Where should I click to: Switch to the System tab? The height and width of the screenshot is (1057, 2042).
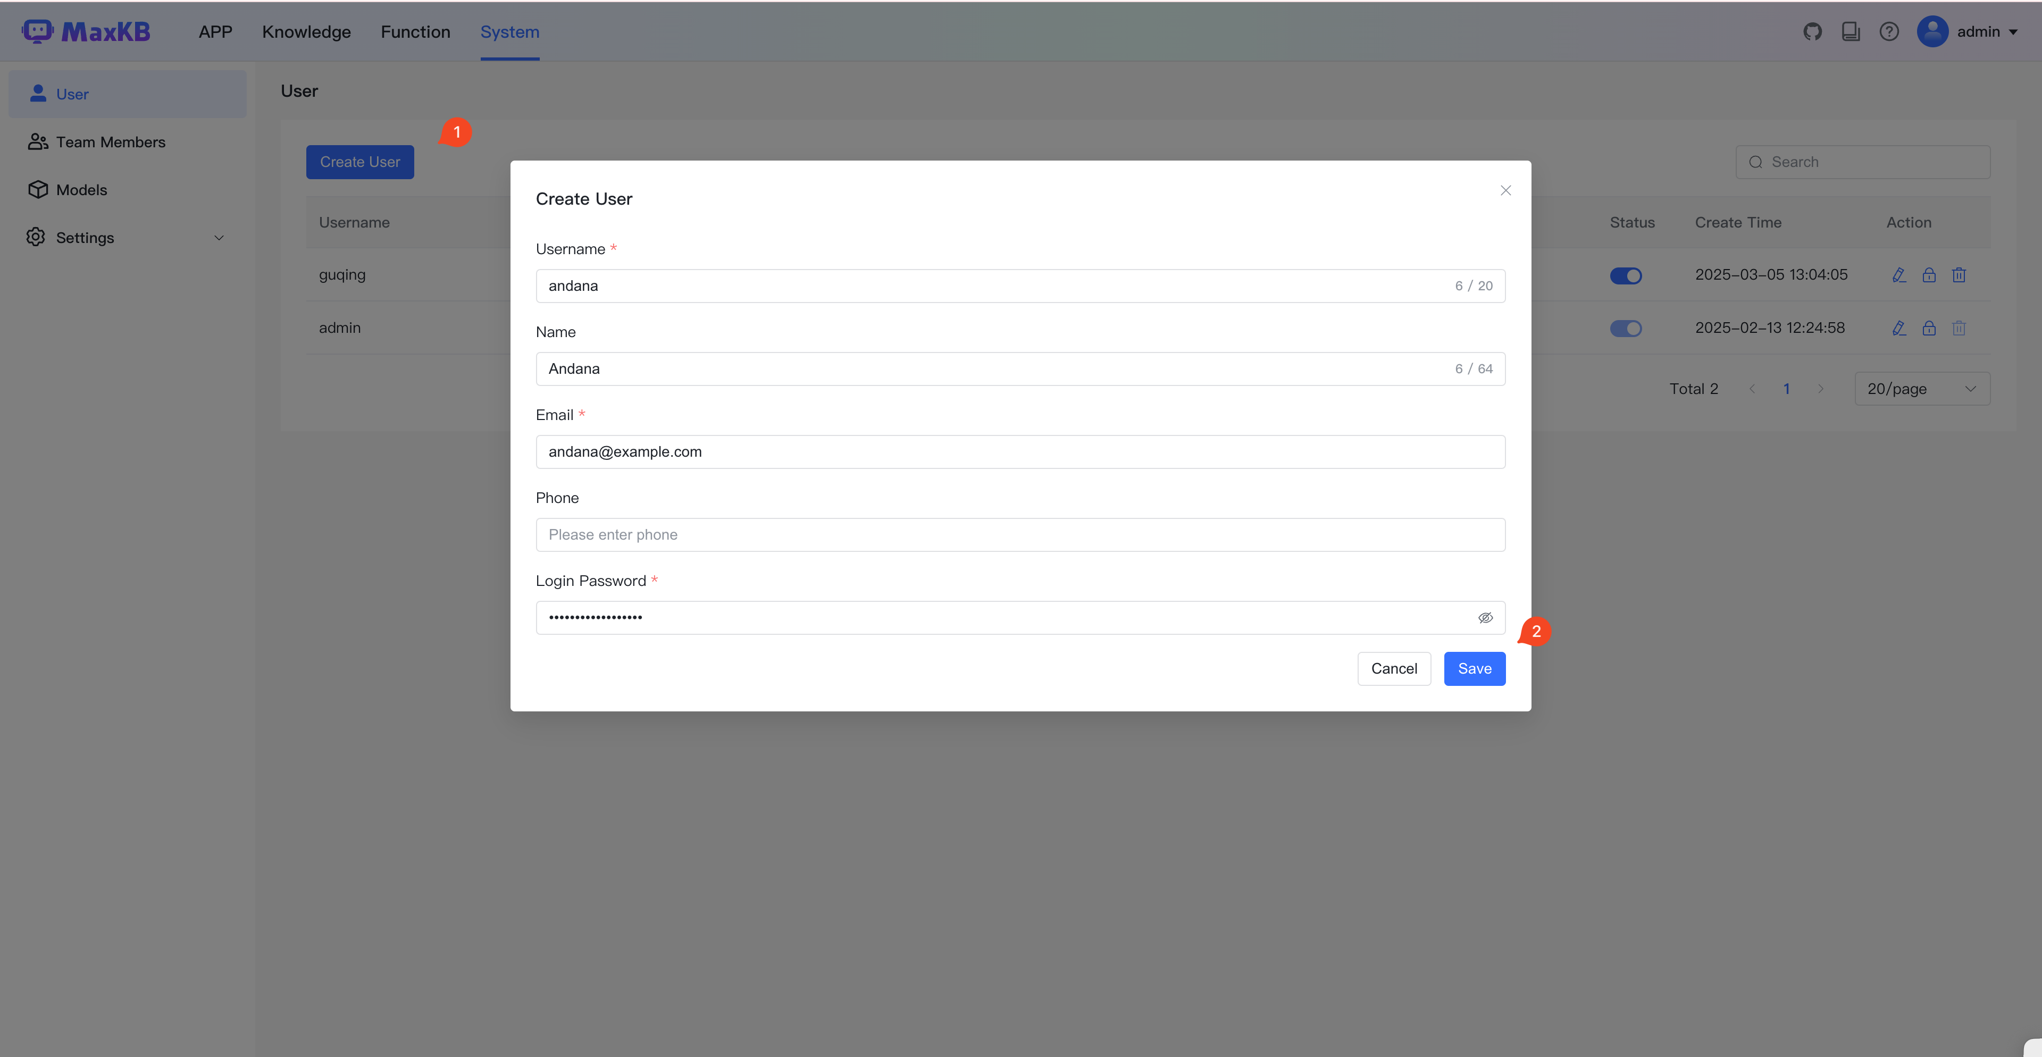(x=510, y=32)
